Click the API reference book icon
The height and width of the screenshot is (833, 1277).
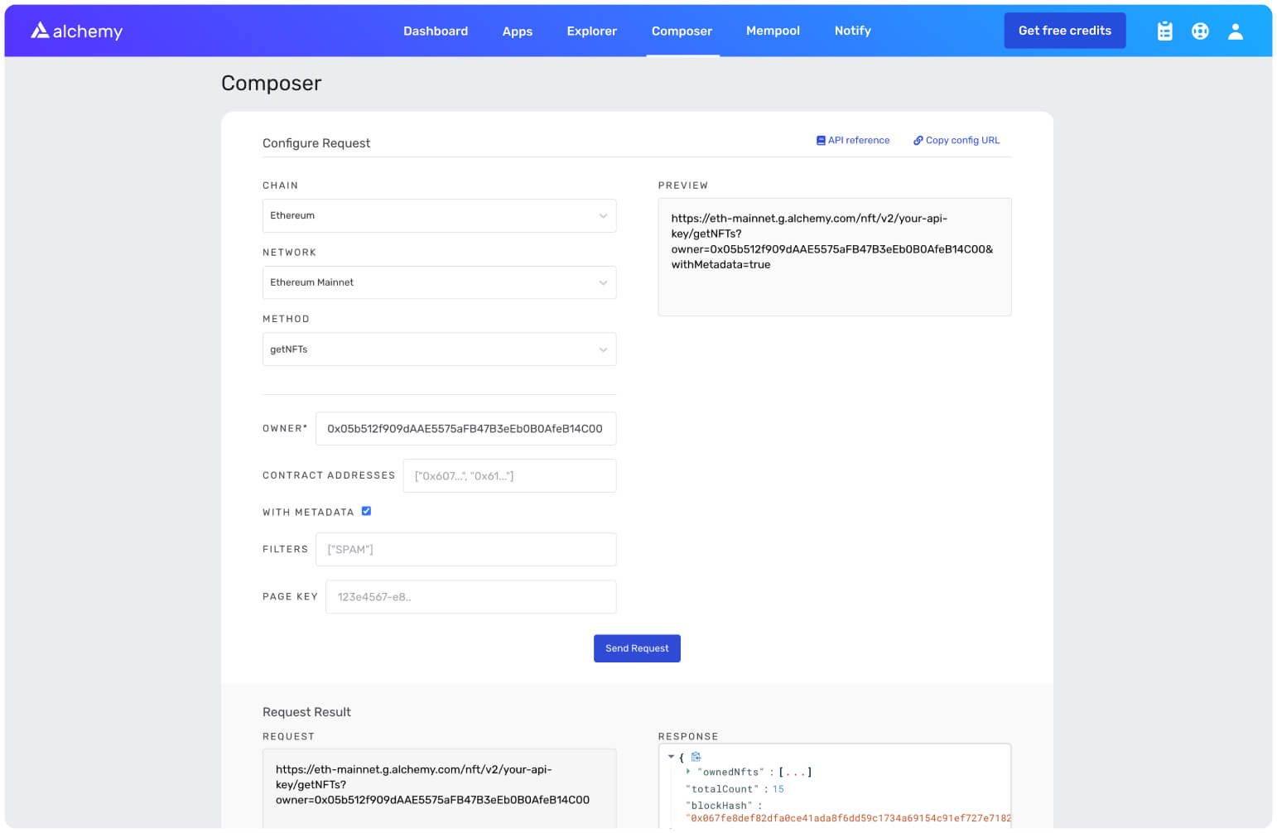click(821, 141)
